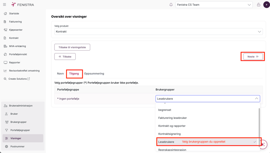
Task: Choose begrenset from the dropdown list
Action: click(x=207, y=110)
